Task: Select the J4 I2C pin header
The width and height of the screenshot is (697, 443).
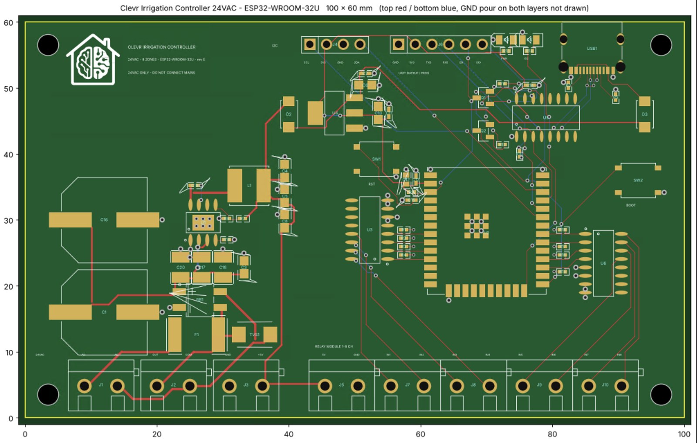Action: (x=335, y=44)
